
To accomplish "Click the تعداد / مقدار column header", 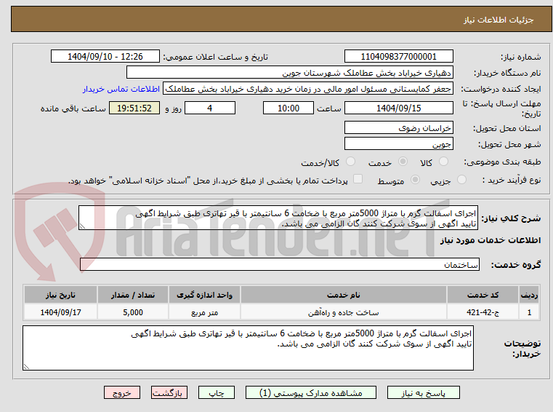I will tap(133, 295).
